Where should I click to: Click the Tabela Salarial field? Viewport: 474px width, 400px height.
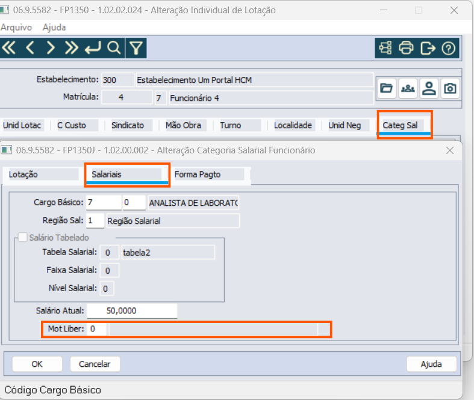[x=109, y=253]
